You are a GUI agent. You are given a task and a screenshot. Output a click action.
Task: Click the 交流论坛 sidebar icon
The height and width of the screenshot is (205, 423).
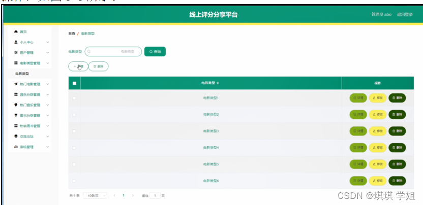[x=16, y=136]
